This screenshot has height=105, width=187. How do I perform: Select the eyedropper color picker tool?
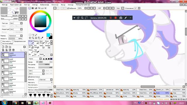click(42, 38)
